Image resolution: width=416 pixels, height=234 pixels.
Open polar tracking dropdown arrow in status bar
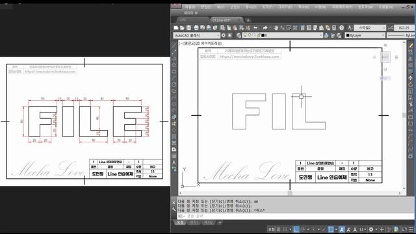pyautogui.click(x=308, y=229)
